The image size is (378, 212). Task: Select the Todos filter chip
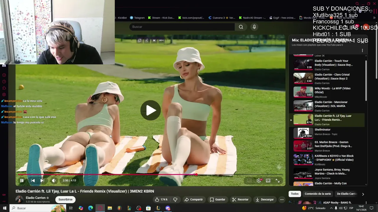[295, 194]
